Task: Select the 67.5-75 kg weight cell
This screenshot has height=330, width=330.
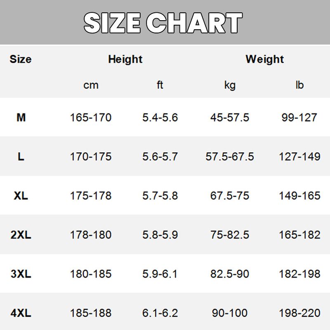Action: tap(230, 196)
